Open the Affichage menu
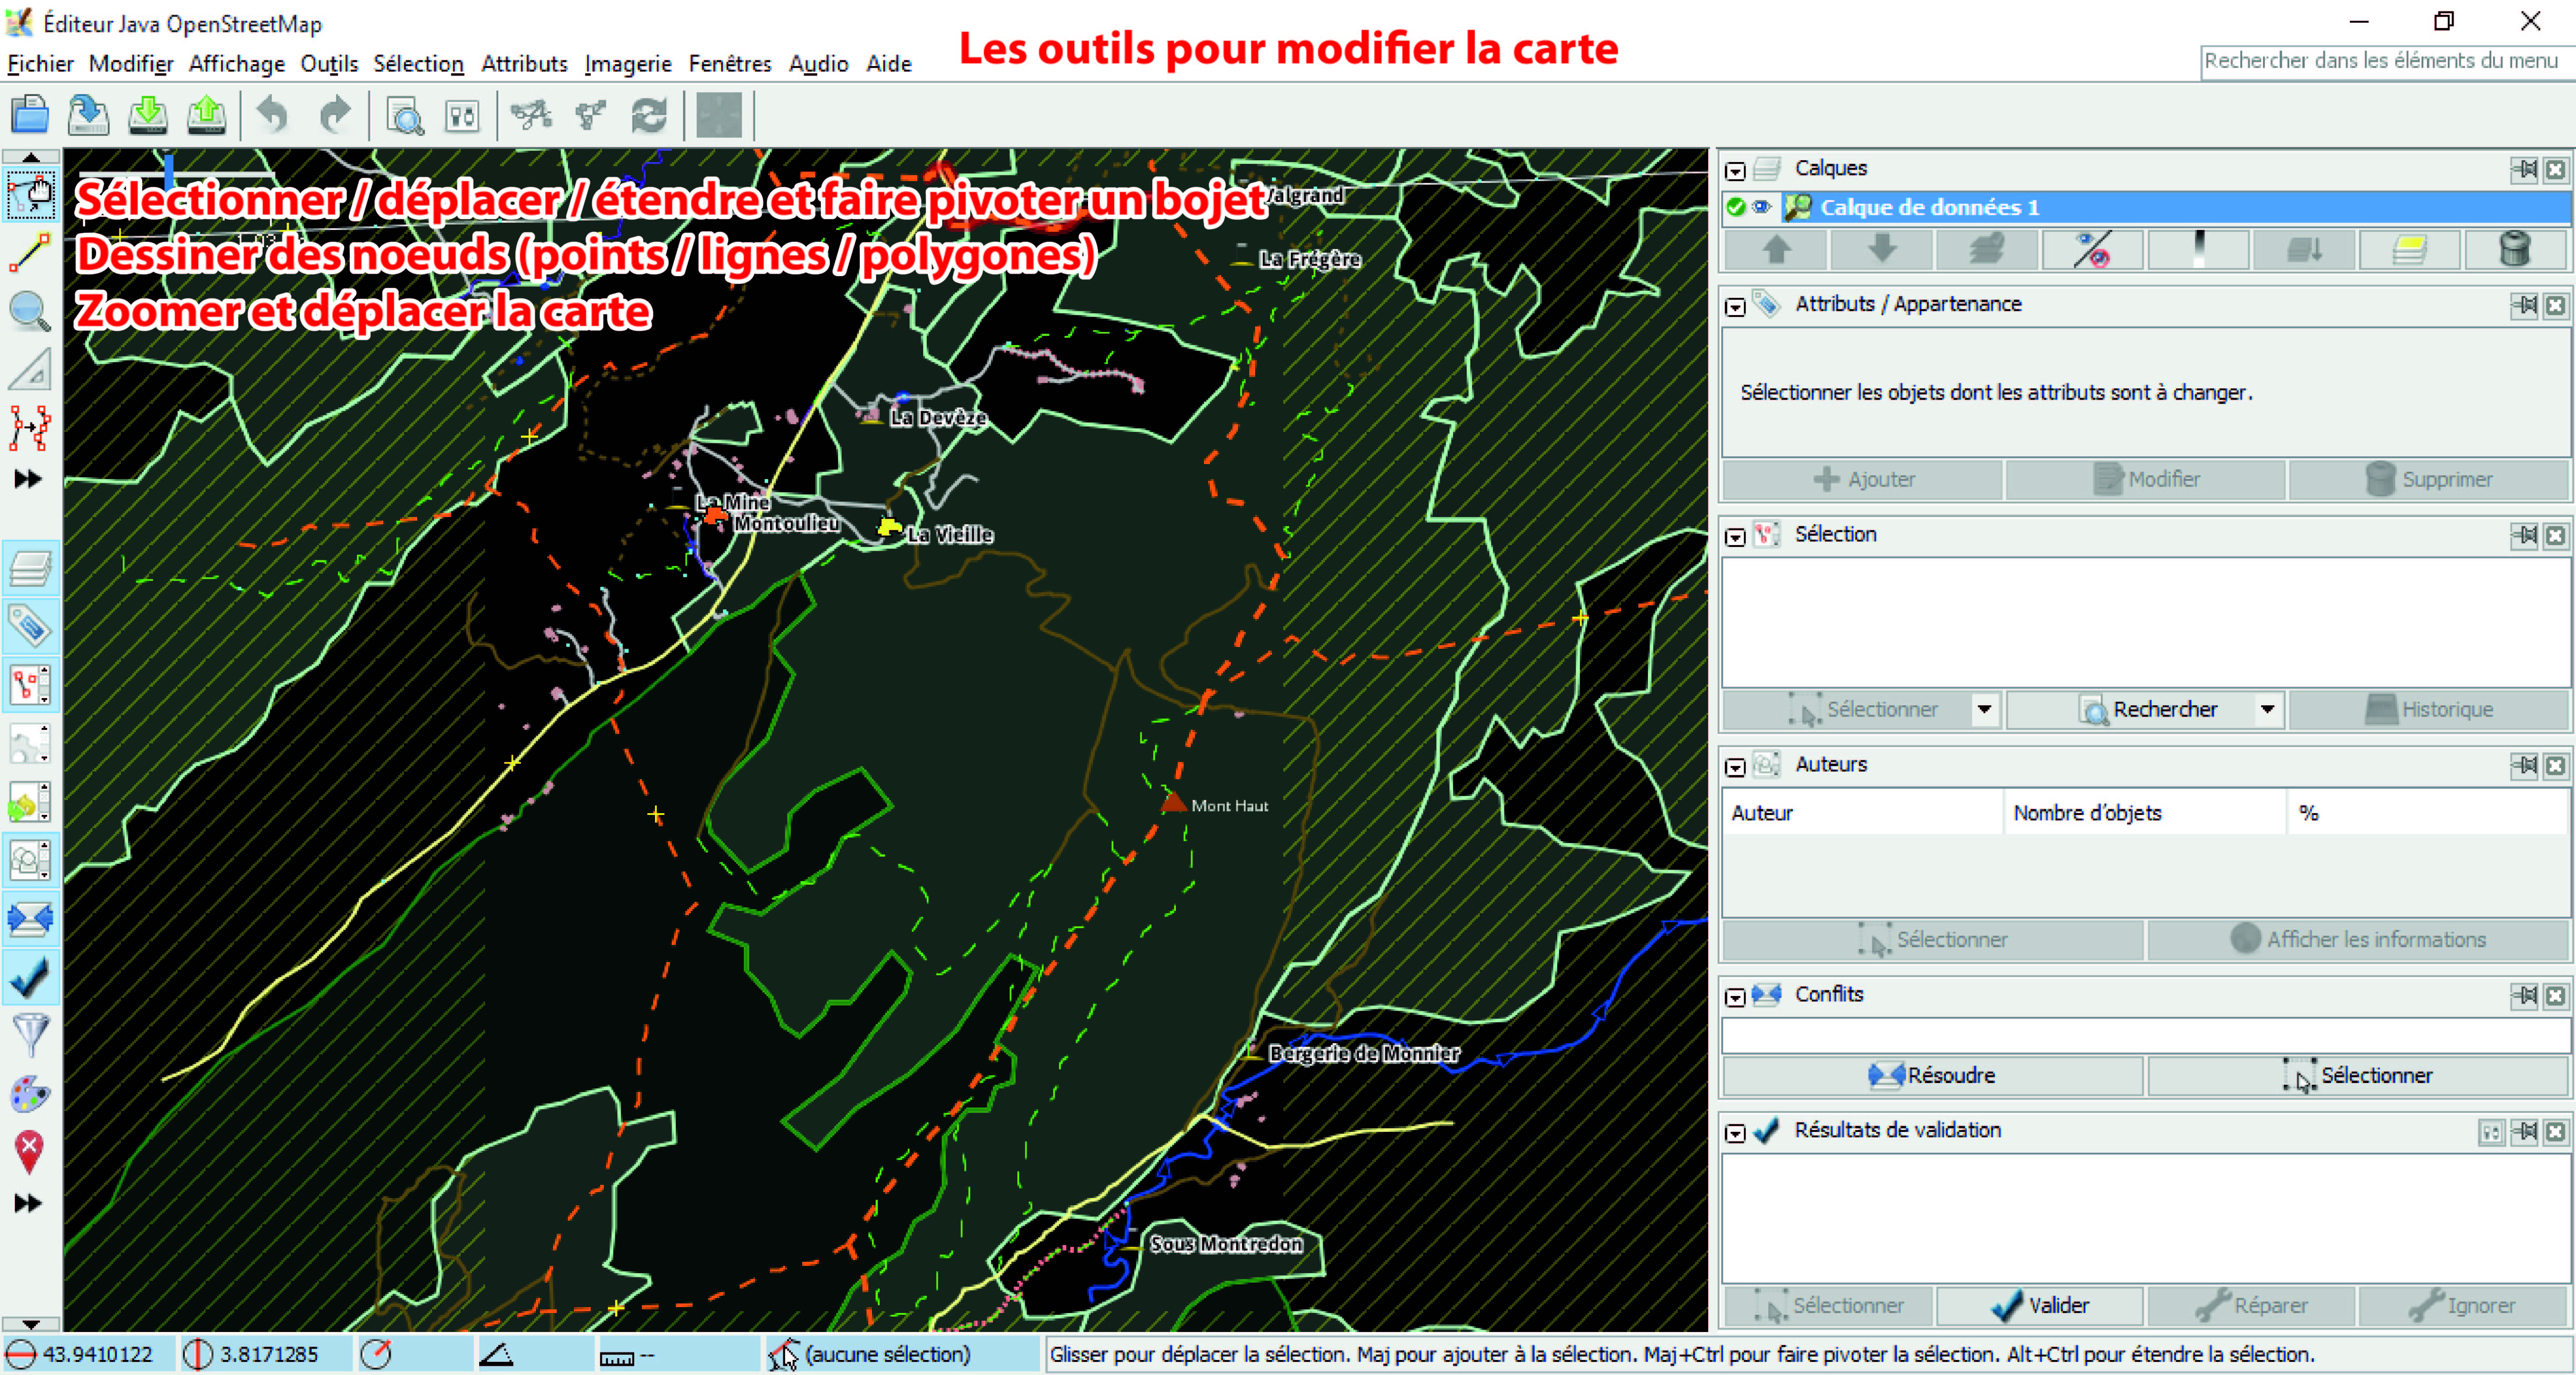This screenshot has width=2576, height=1375. (x=237, y=64)
